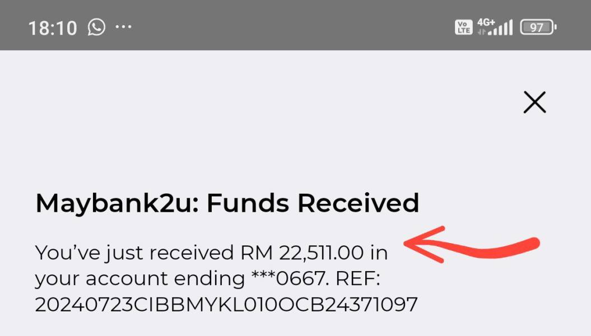
Task: Tap the VoLTE indicator icon
Action: pos(463,27)
